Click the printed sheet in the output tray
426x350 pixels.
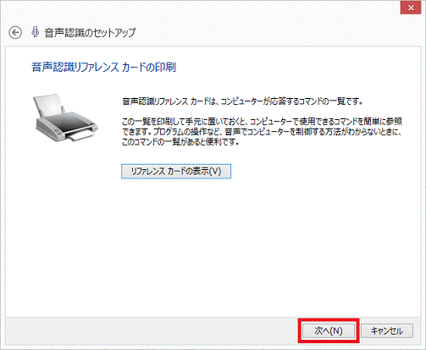point(80,137)
